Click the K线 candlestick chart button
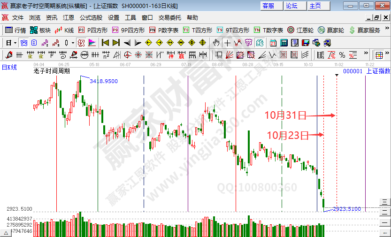This screenshot has width=391, height=237. [x=64, y=30]
